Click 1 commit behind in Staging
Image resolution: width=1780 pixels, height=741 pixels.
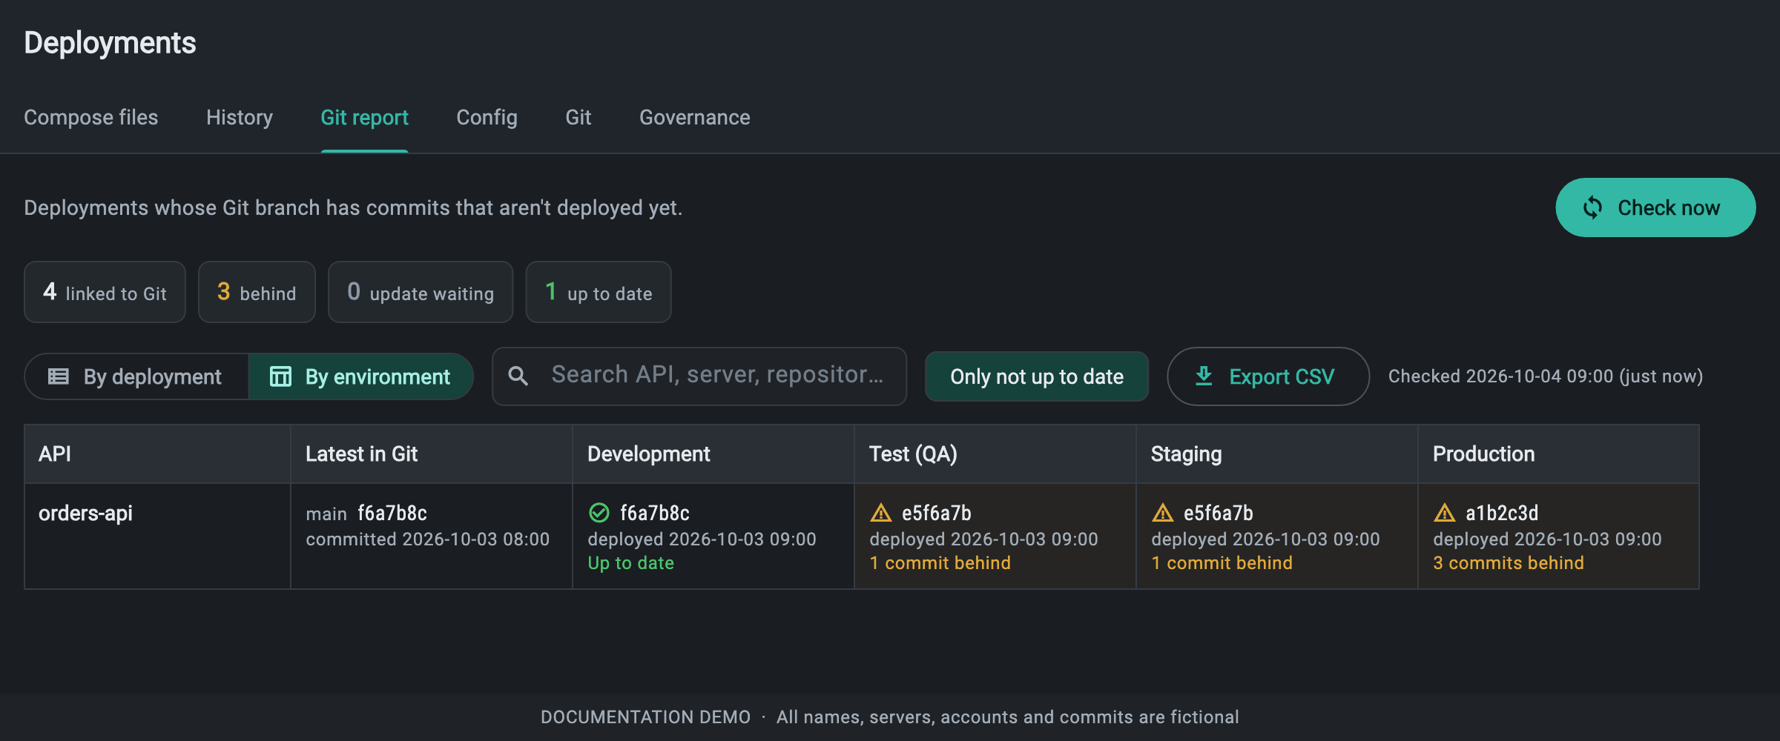click(x=1222, y=563)
